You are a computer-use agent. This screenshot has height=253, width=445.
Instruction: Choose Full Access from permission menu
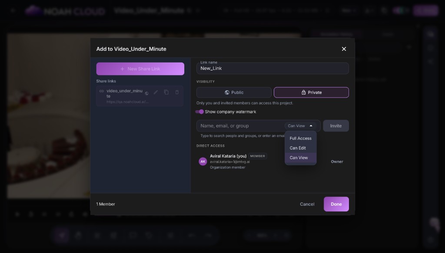(x=301, y=138)
